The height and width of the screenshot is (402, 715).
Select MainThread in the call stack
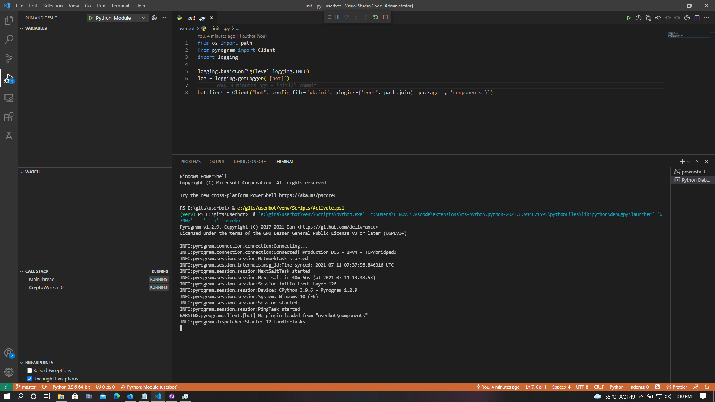(95, 279)
